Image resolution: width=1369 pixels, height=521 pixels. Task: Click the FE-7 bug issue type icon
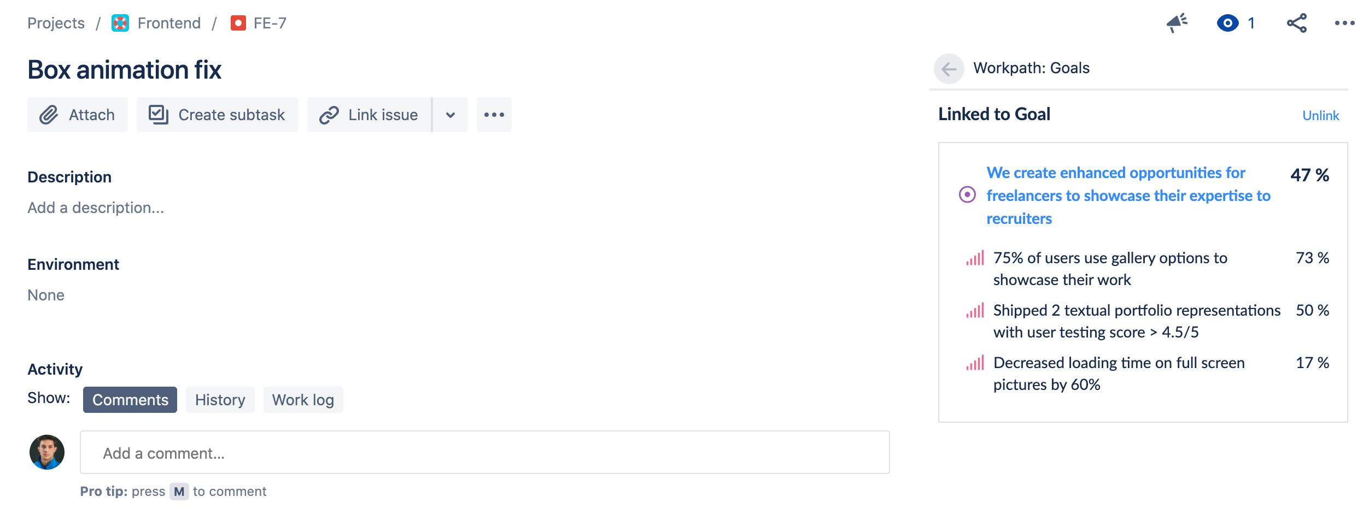click(x=238, y=23)
